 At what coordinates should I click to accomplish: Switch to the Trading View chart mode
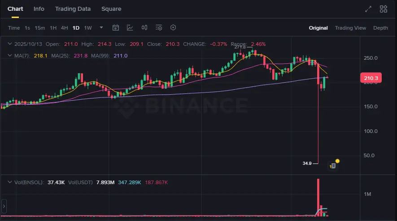click(x=350, y=28)
